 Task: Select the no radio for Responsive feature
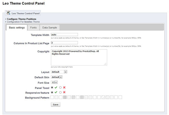click(60, 92)
